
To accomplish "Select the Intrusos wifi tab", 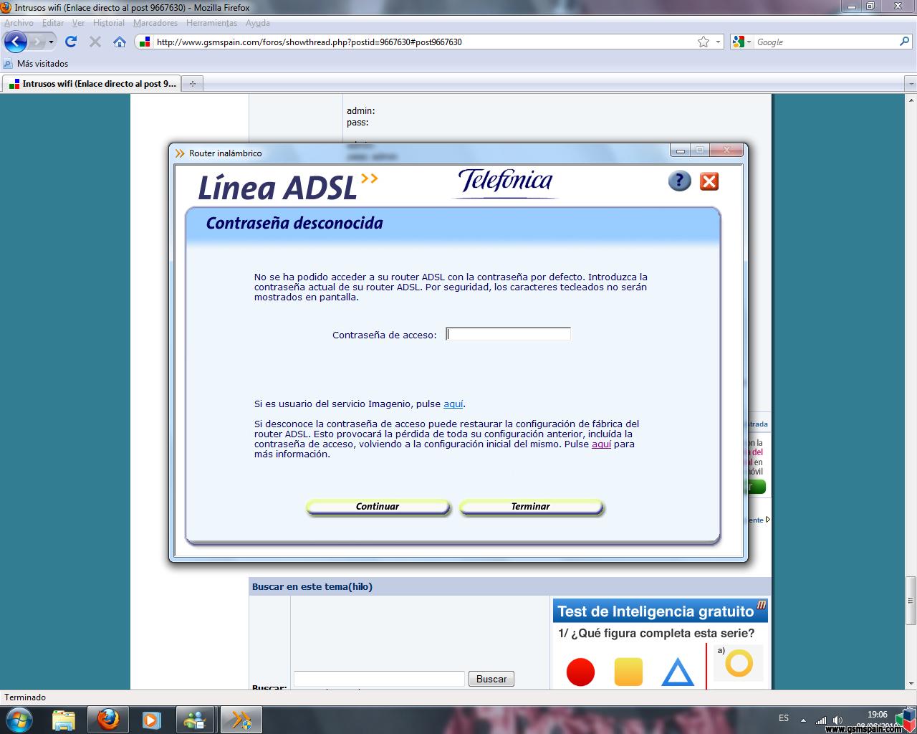I will pos(91,84).
